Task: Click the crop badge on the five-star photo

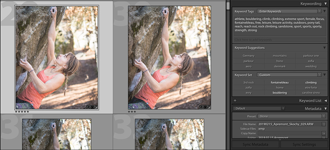Action: (92, 107)
